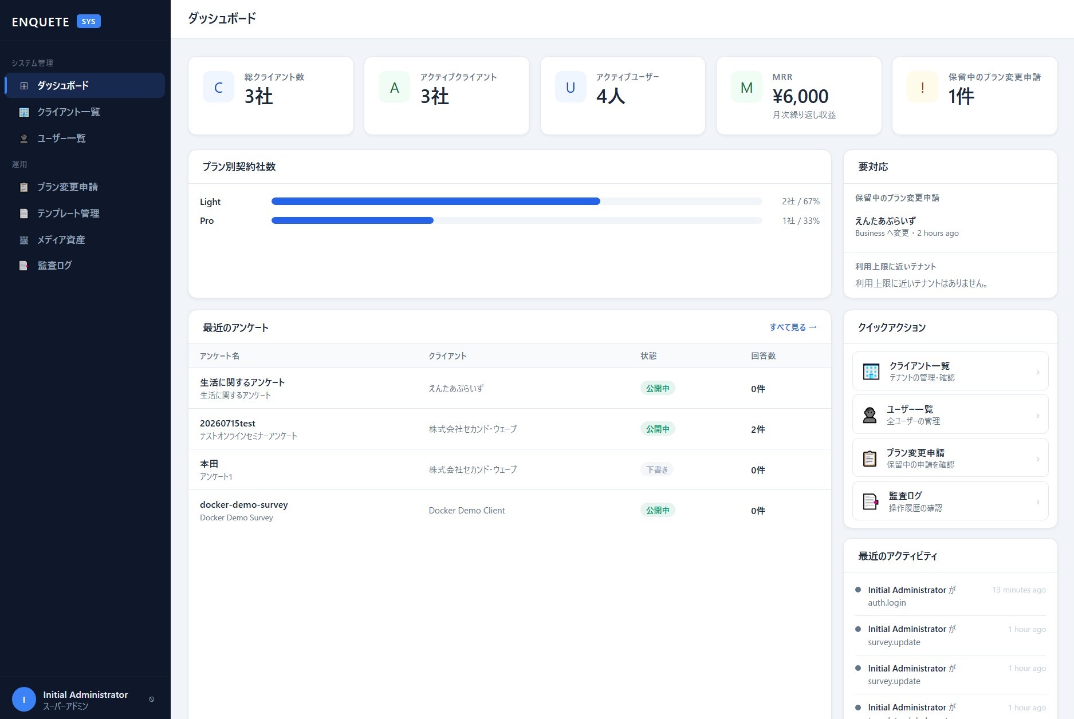
Task: Click chevron on ユーザー一覧 quick action
Action: (x=1038, y=416)
